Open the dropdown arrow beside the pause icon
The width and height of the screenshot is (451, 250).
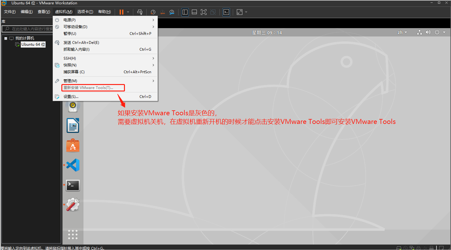click(x=128, y=12)
